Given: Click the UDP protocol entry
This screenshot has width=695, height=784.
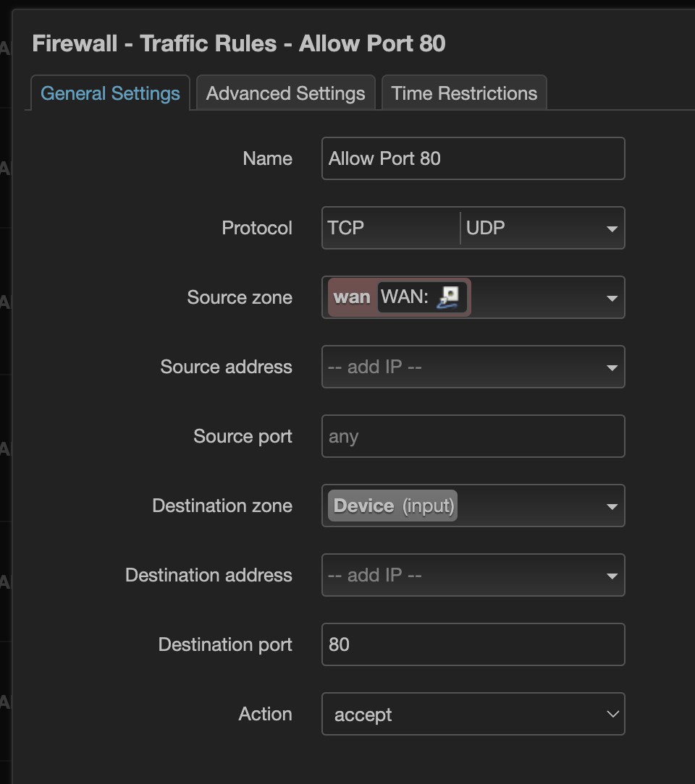Looking at the screenshot, I should point(486,228).
